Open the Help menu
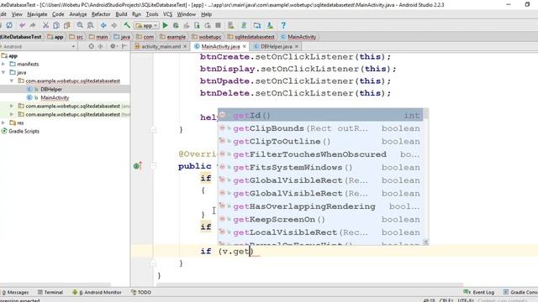The image size is (538, 302). click(x=206, y=14)
